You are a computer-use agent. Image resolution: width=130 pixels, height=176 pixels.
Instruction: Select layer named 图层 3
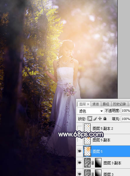click(109, 174)
